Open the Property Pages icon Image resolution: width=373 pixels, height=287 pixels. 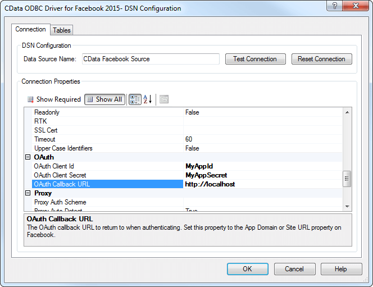[164, 99]
